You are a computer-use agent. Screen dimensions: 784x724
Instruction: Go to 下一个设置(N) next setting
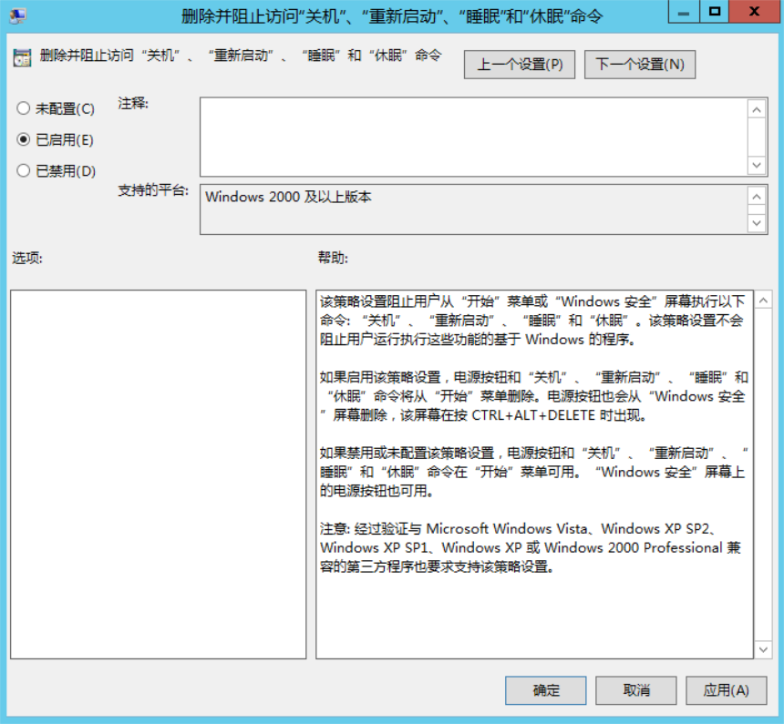tap(639, 65)
